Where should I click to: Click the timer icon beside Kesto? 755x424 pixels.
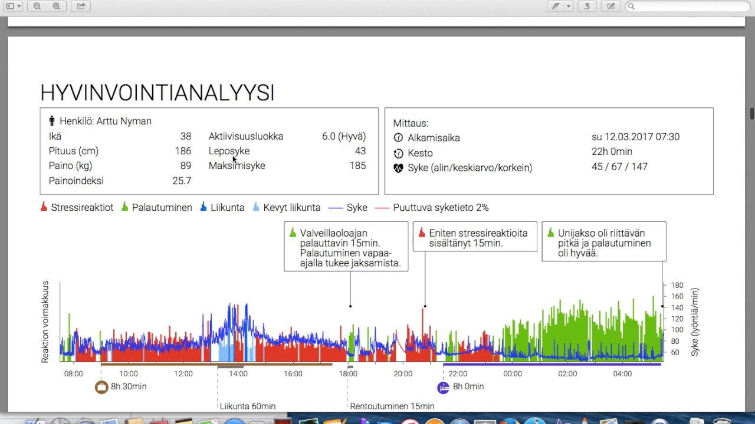pyautogui.click(x=398, y=153)
